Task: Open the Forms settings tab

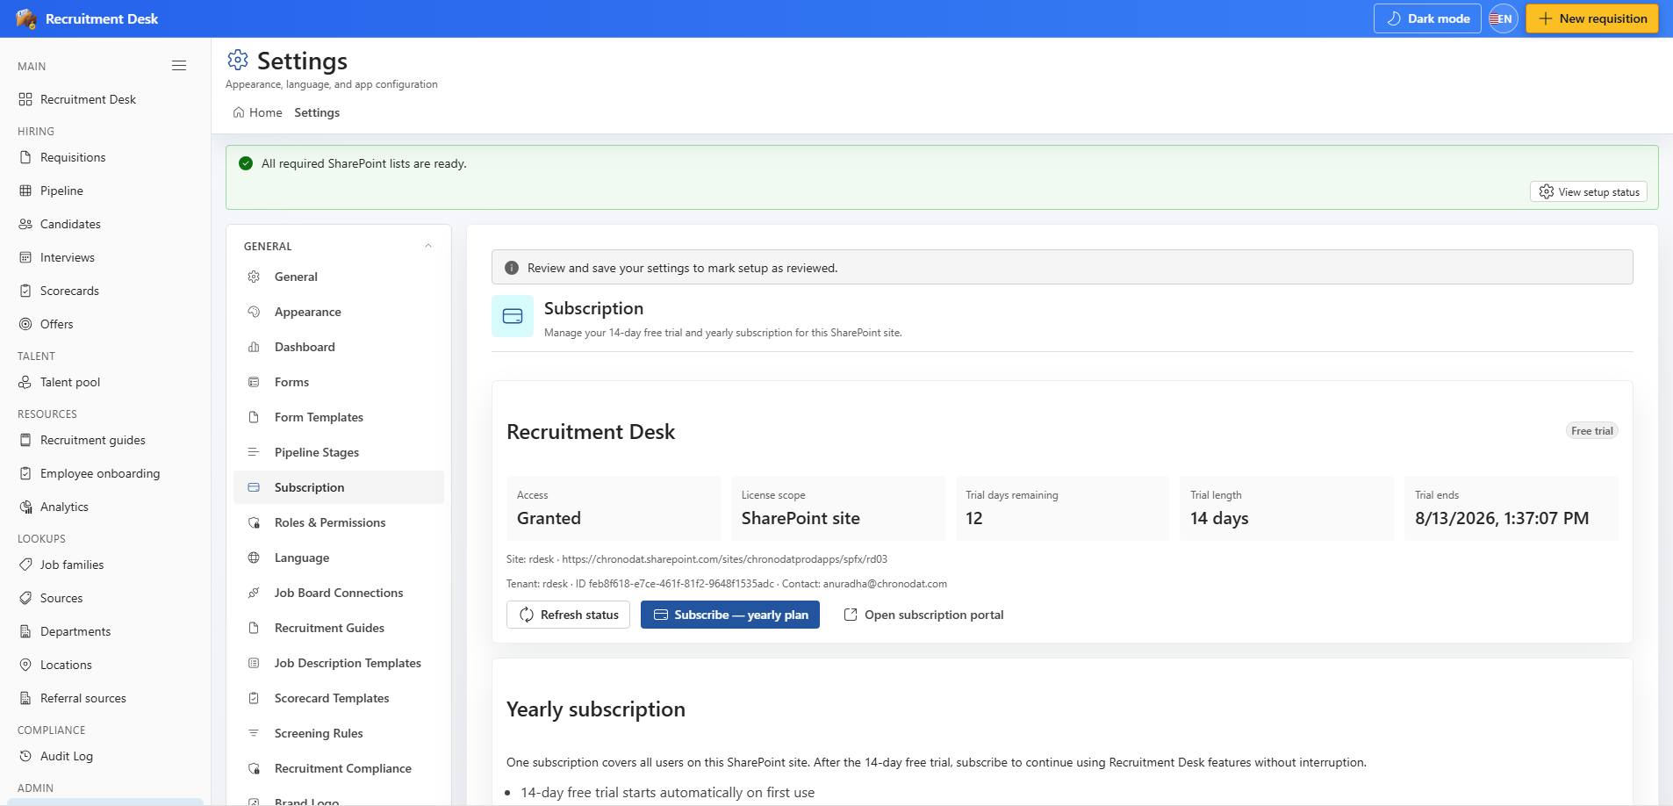Action: coord(339,382)
